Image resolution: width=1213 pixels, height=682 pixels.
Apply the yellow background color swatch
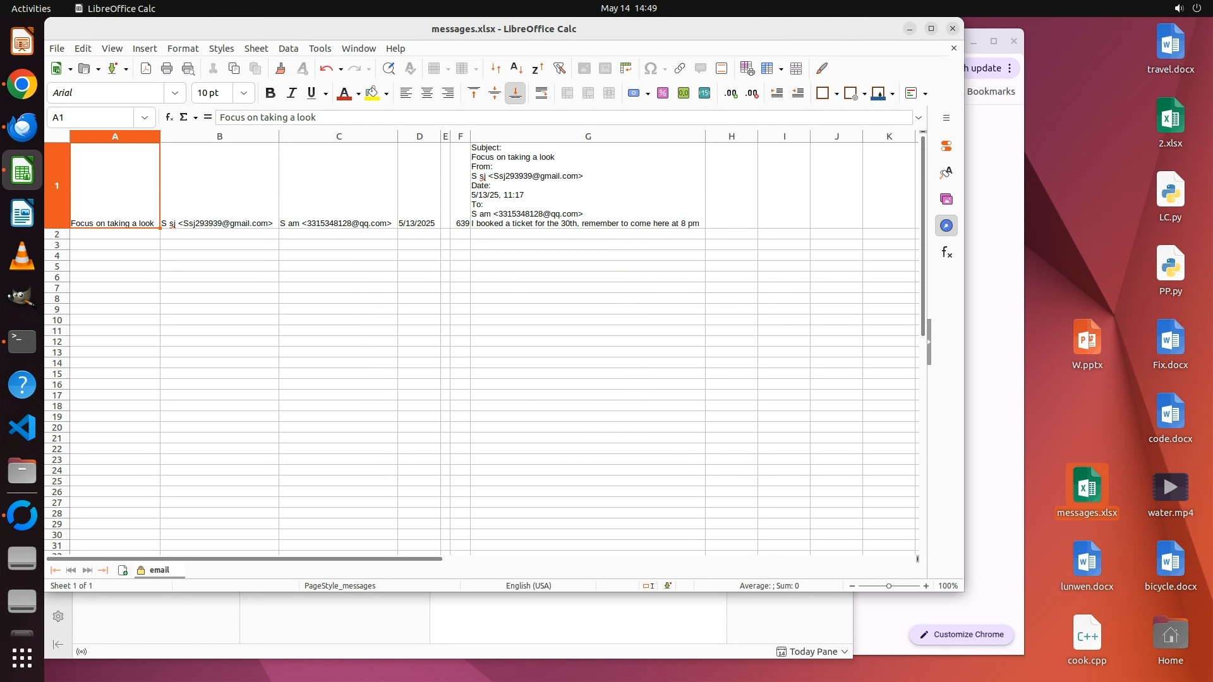tap(372, 93)
